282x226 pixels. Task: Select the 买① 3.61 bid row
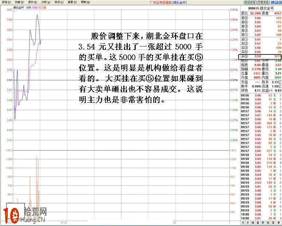point(261,39)
